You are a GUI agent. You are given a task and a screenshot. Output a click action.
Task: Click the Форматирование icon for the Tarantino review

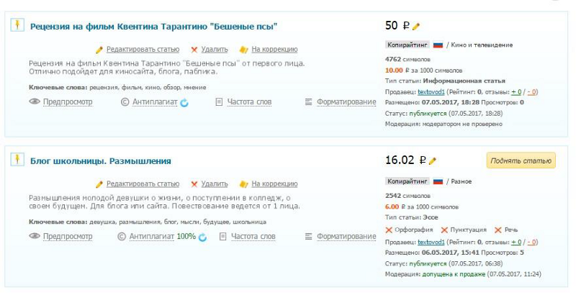click(309, 102)
